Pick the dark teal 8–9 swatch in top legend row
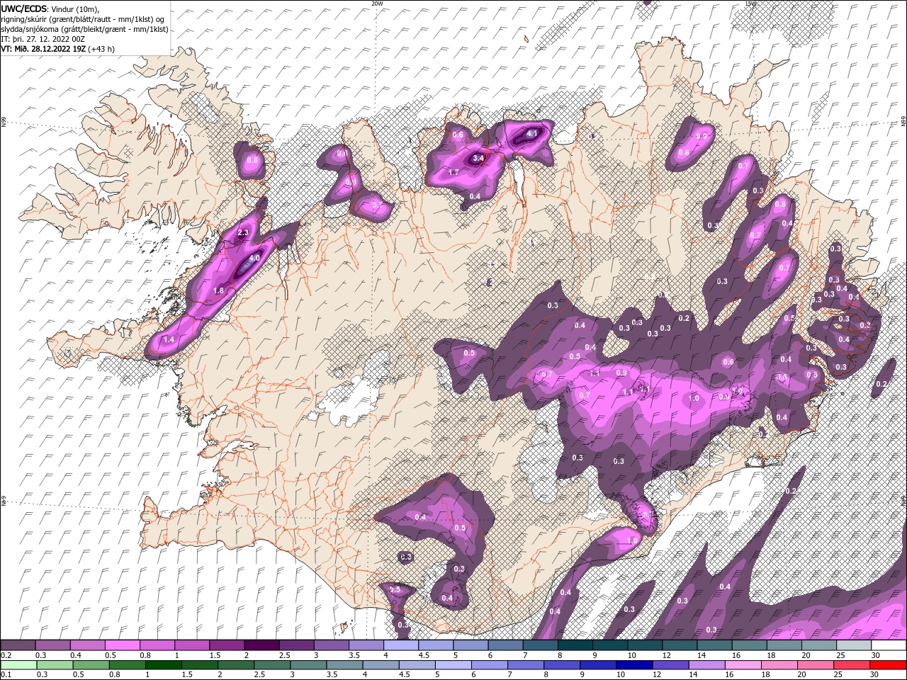907x680 pixels. [575, 645]
